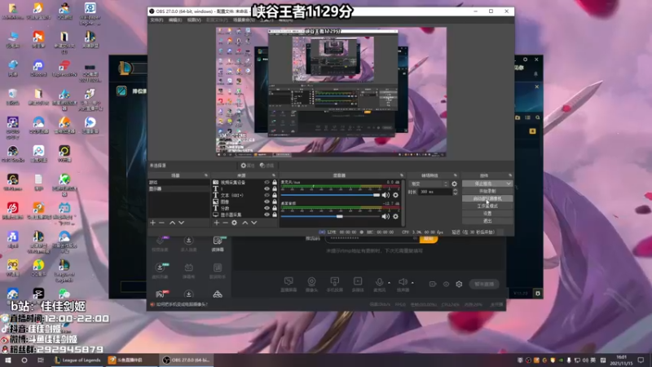Click the microphone channel volume slider handle
This screenshot has width=652, height=367.
pyautogui.click(x=377, y=195)
